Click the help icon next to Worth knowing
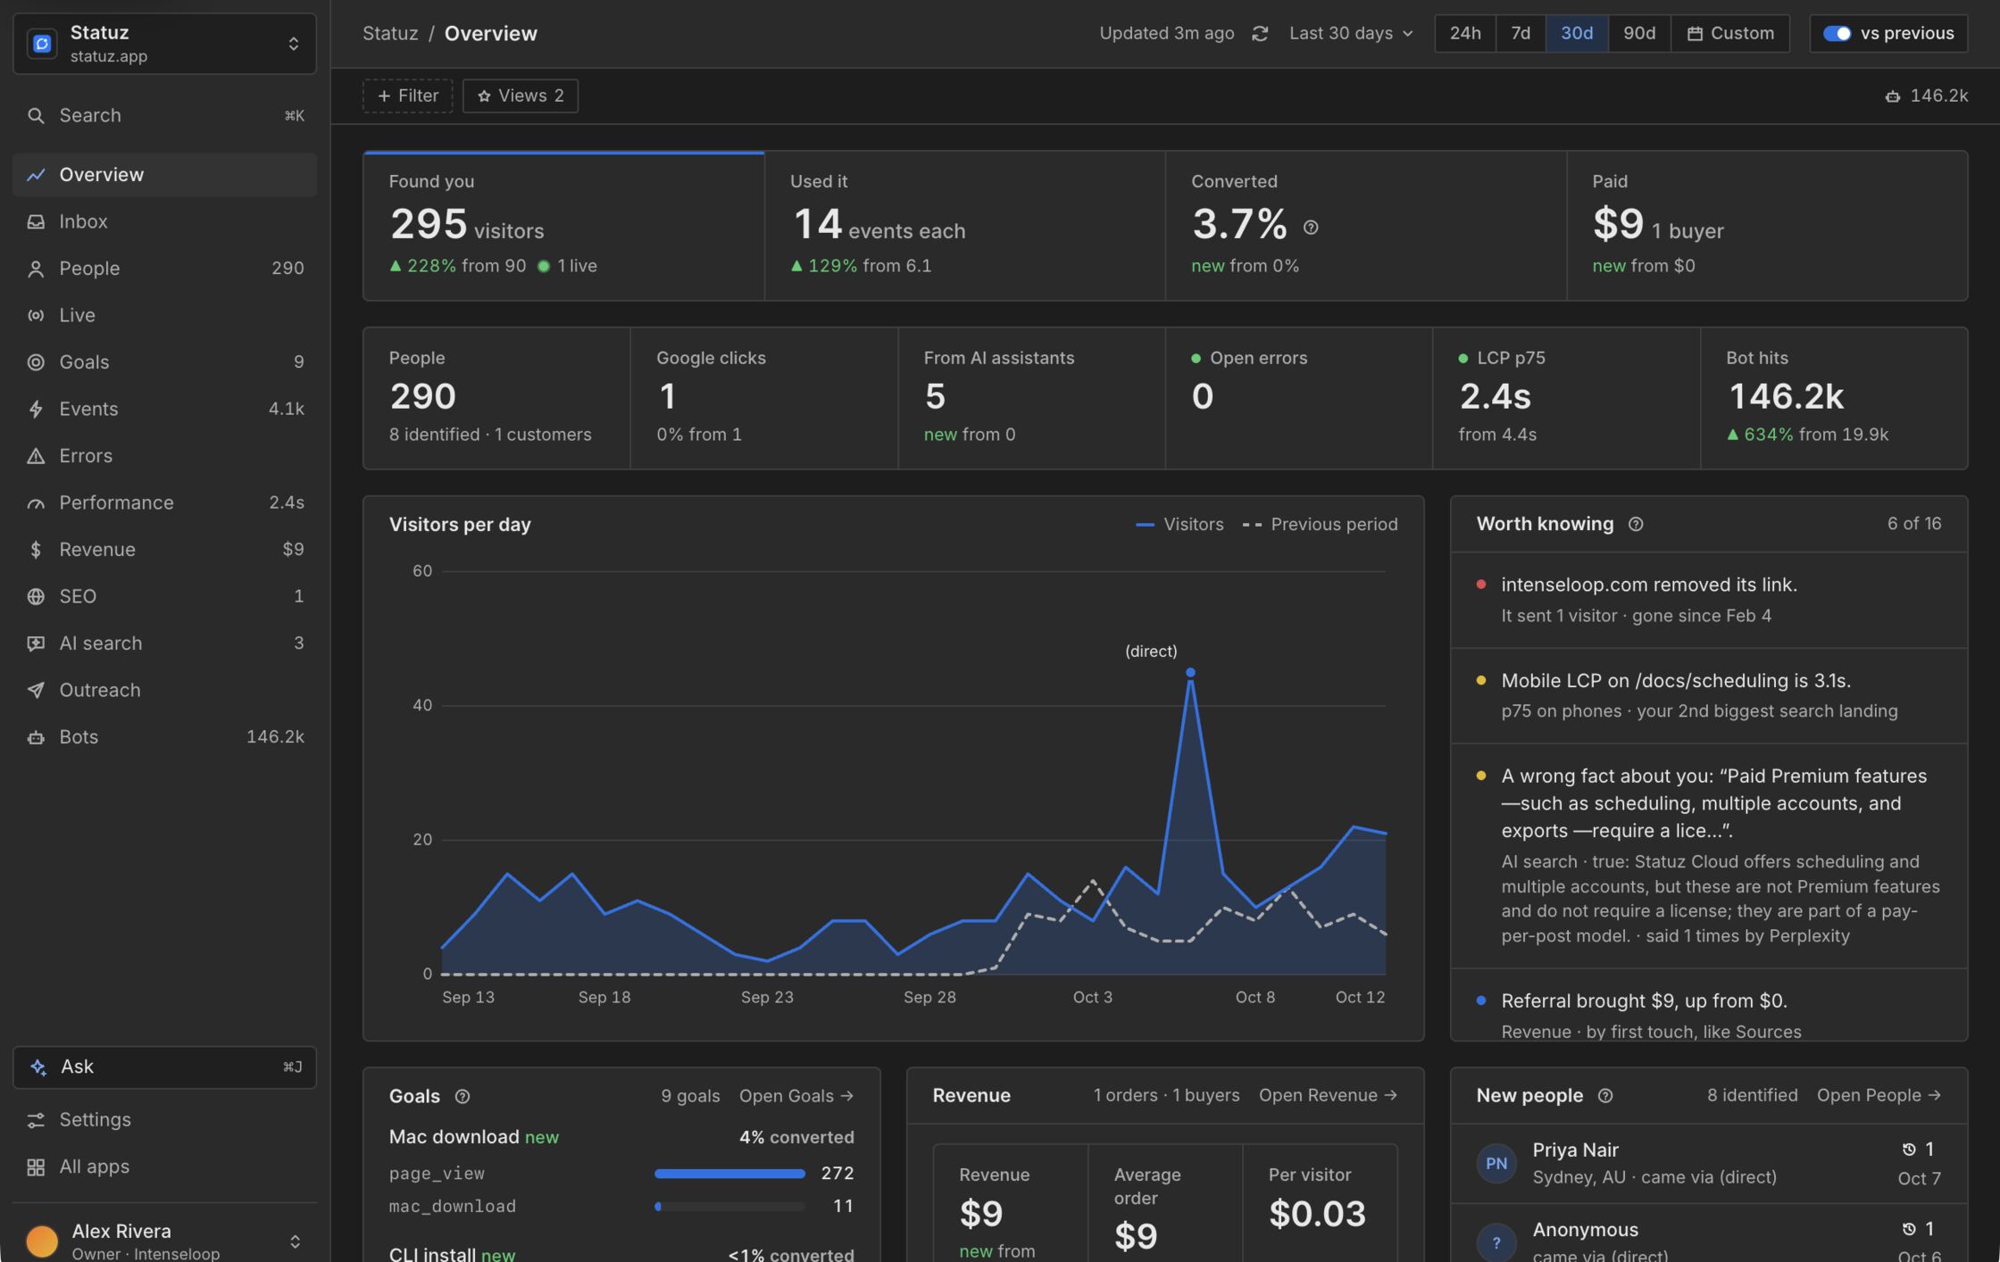This screenshot has height=1262, width=2000. 1636,525
